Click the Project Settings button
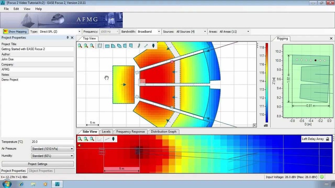Image resolution: width=335 pixels, height=188 pixels. tap(38, 164)
